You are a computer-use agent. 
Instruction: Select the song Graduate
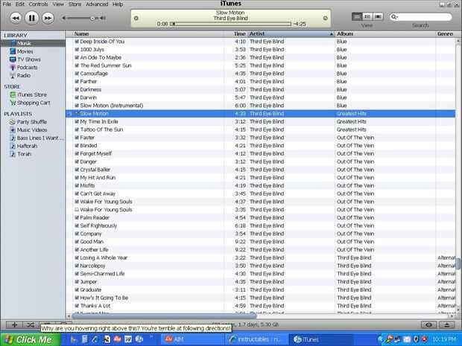pos(91,289)
